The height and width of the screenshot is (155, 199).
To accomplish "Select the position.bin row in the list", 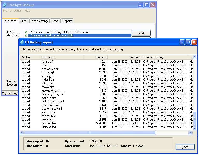I will [49, 123].
